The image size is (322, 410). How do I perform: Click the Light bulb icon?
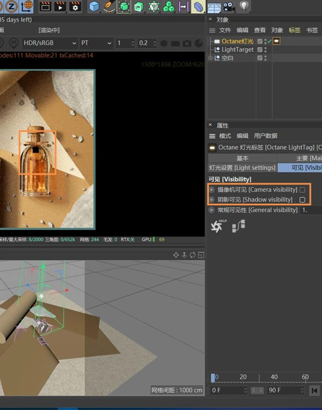pyautogui.click(x=243, y=6)
